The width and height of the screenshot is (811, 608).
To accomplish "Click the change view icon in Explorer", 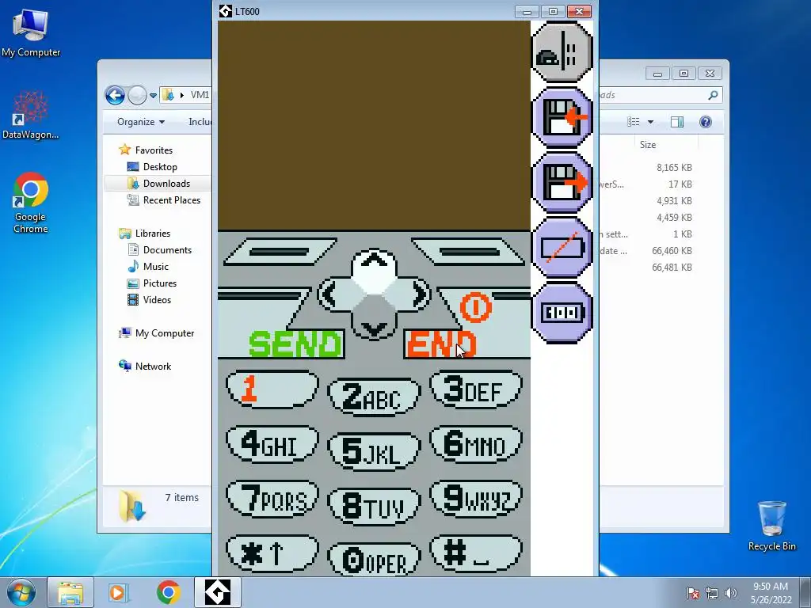I will click(x=634, y=122).
